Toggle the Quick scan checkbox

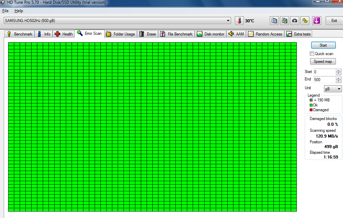tap(312, 54)
